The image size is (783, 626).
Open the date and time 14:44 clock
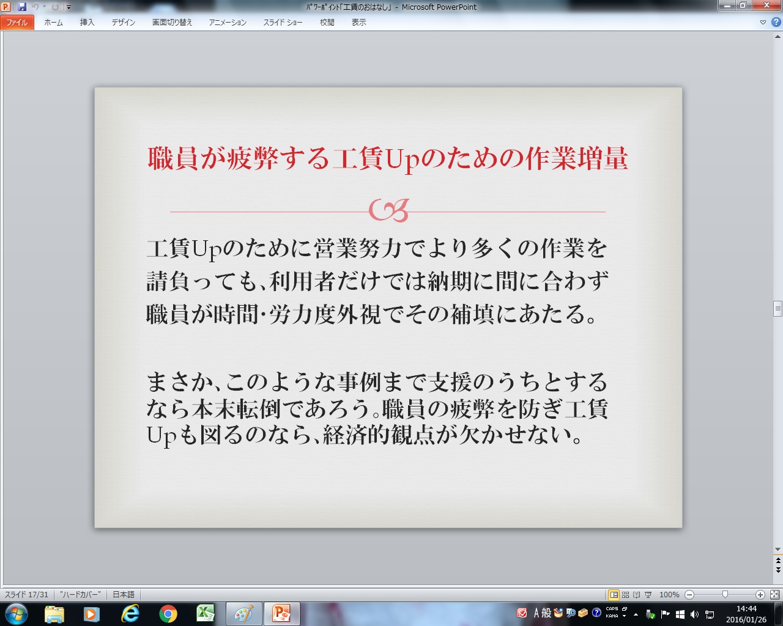[746, 614]
